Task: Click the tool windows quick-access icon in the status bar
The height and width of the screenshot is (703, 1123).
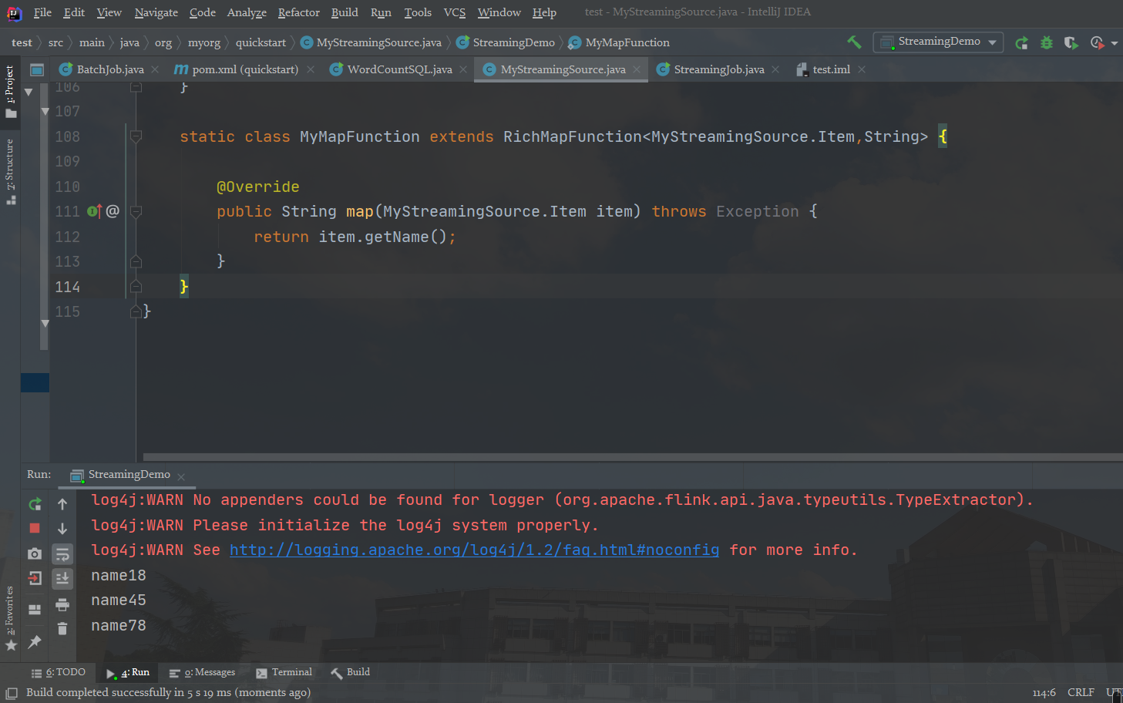Action: (12, 693)
